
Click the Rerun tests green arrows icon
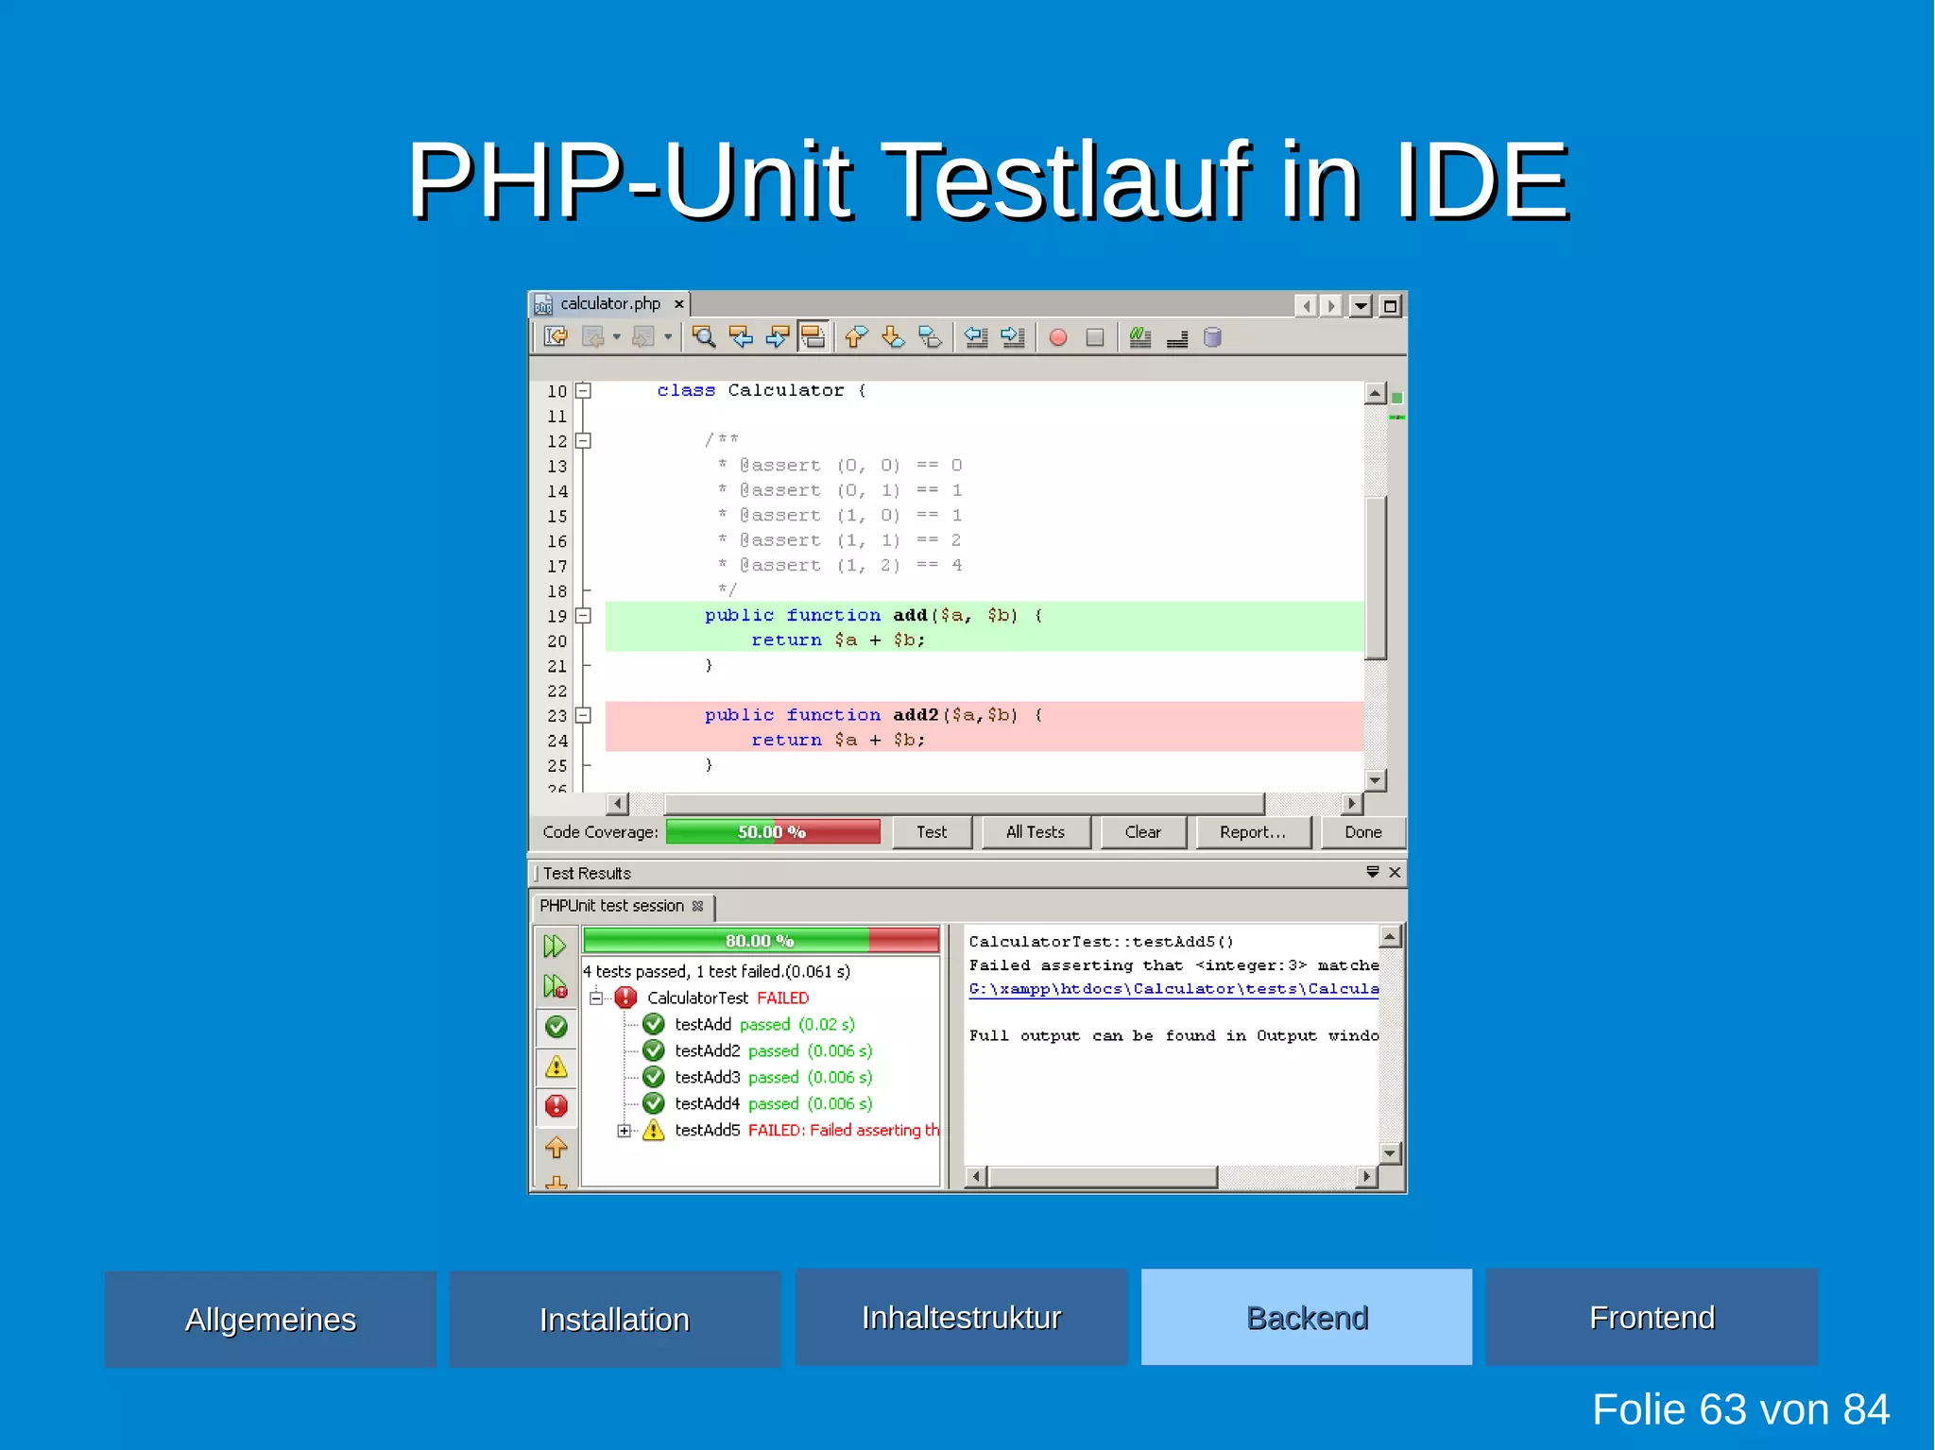click(x=555, y=947)
